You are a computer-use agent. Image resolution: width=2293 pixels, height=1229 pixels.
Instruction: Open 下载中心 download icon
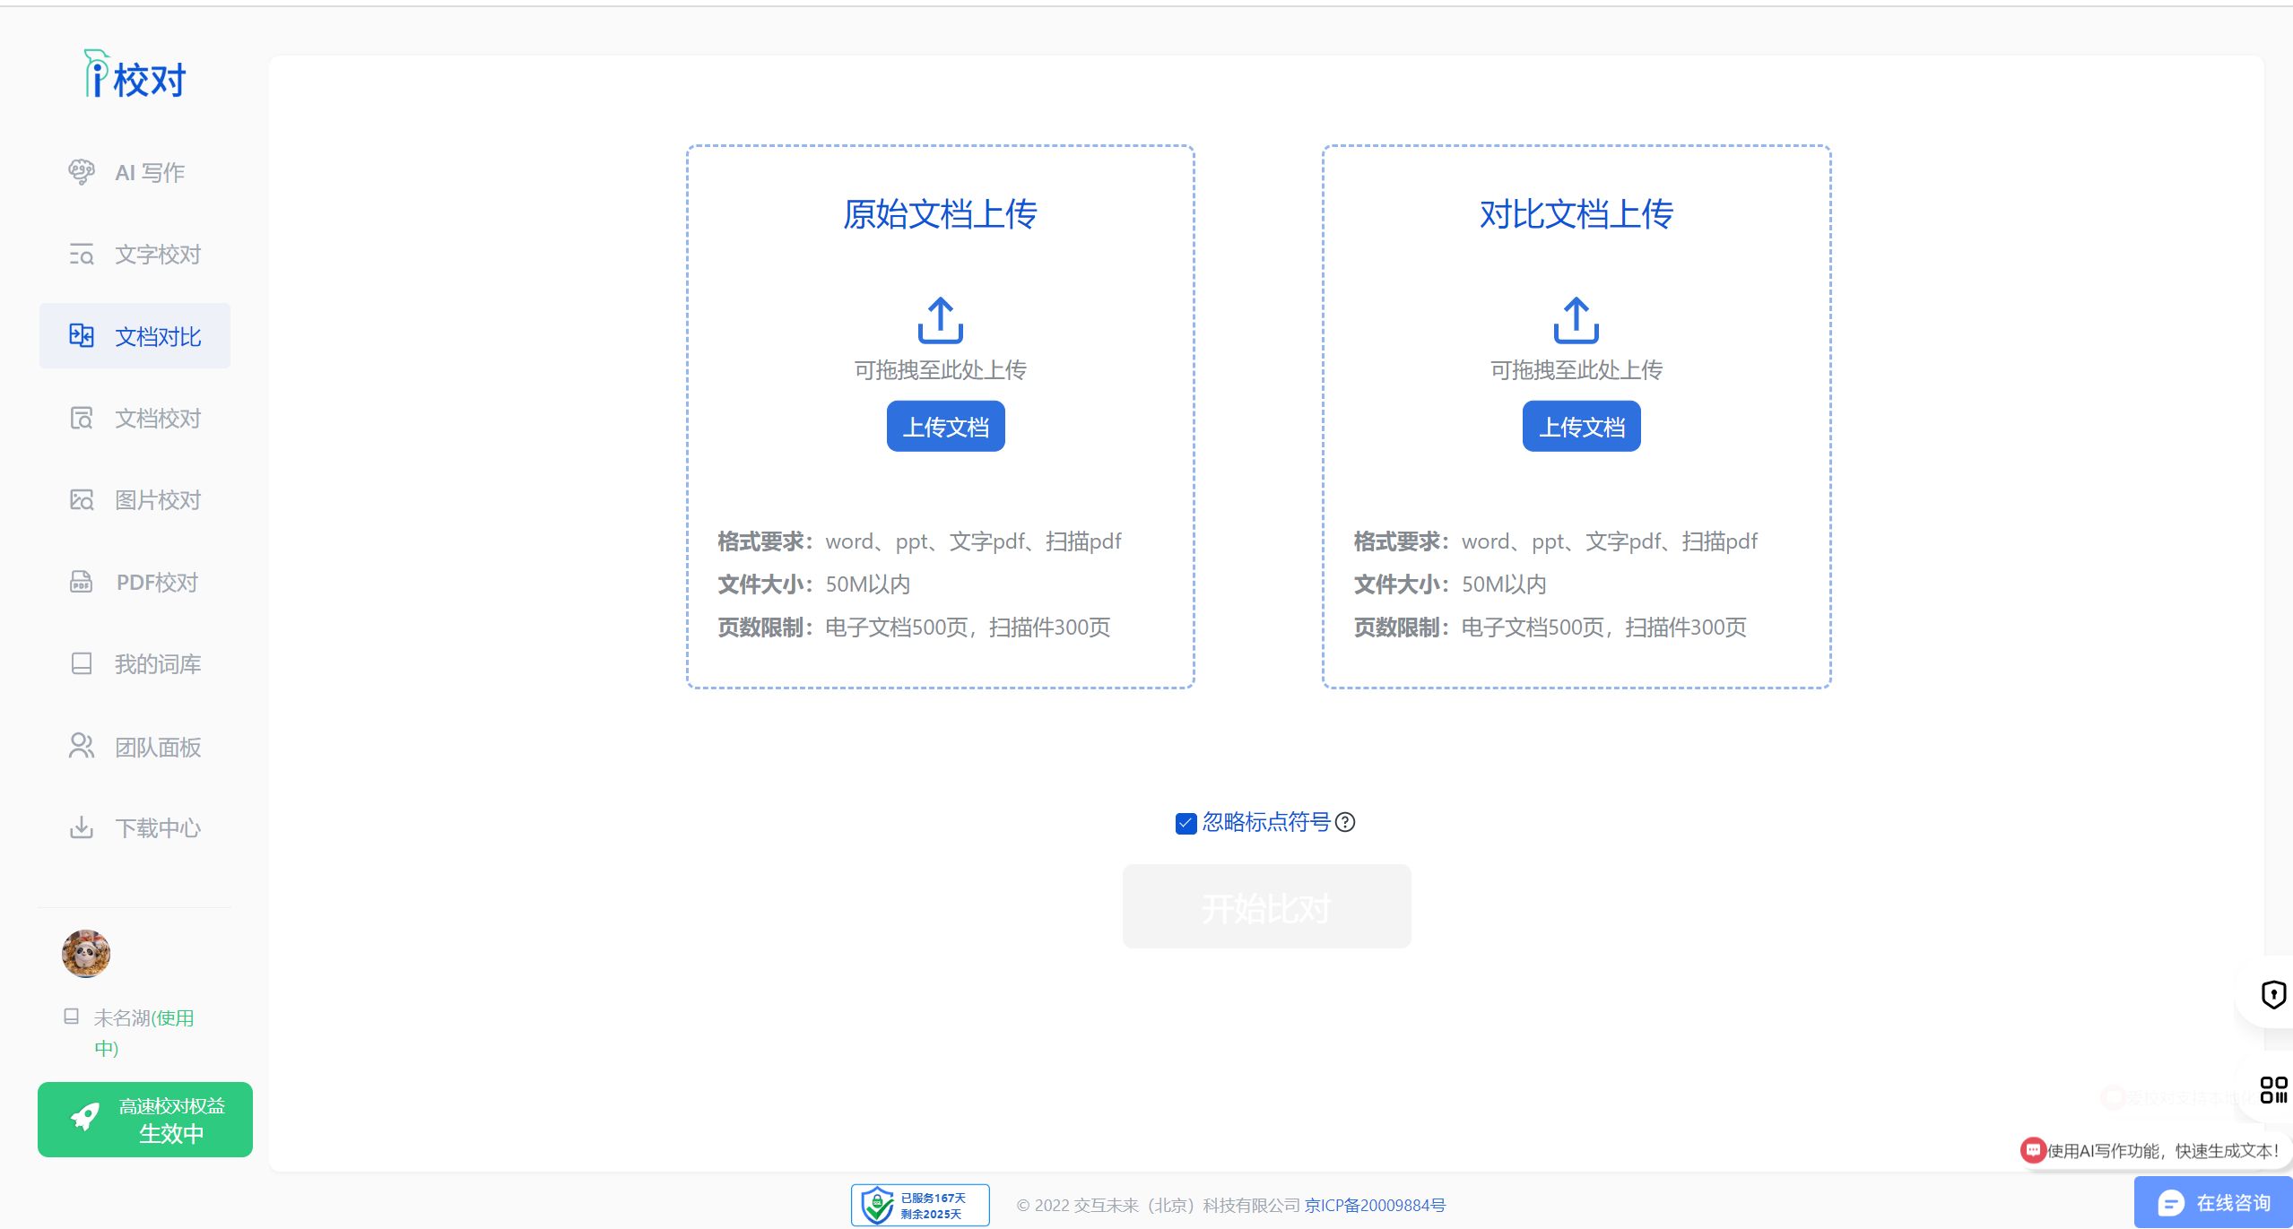(82, 827)
